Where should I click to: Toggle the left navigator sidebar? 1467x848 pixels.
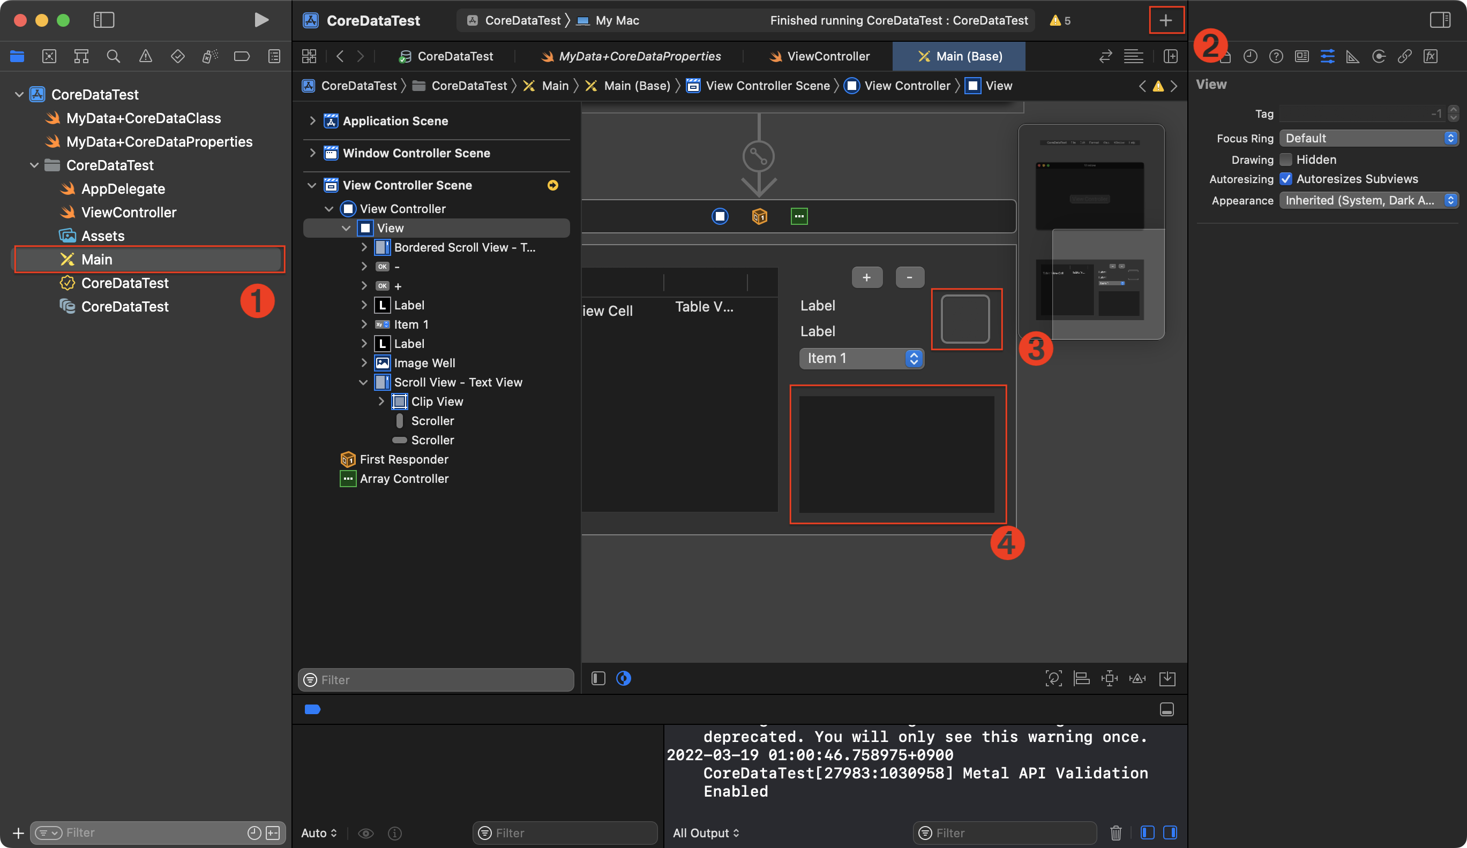click(x=103, y=20)
